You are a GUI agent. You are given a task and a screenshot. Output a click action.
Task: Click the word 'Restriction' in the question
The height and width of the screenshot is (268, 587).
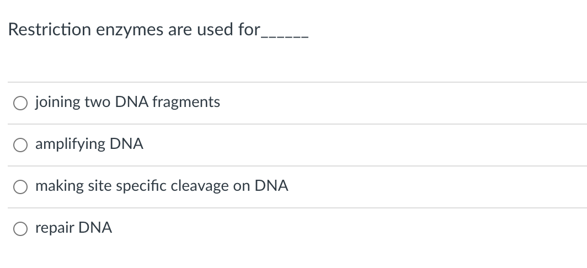point(50,30)
